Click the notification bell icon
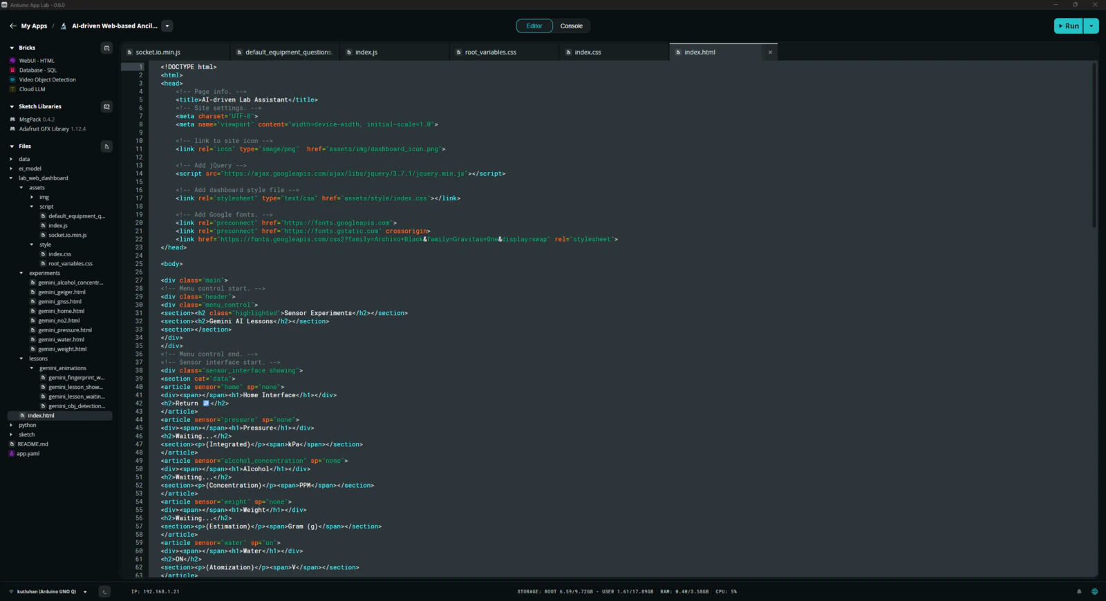 click(x=1079, y=591)
